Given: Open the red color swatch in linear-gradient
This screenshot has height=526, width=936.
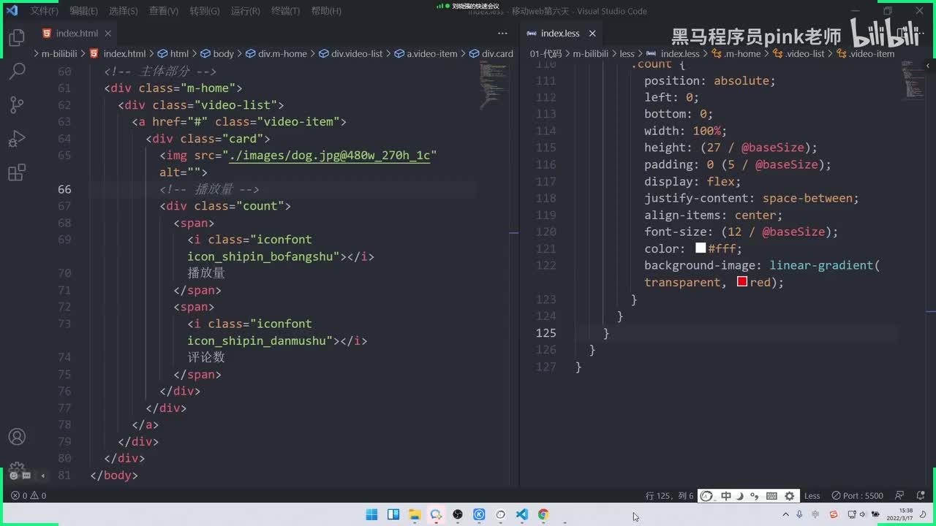Looking at the screenshot, I should coord(742,282).
